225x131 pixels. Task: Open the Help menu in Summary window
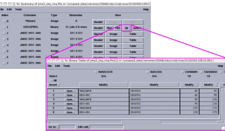point(146,9)
